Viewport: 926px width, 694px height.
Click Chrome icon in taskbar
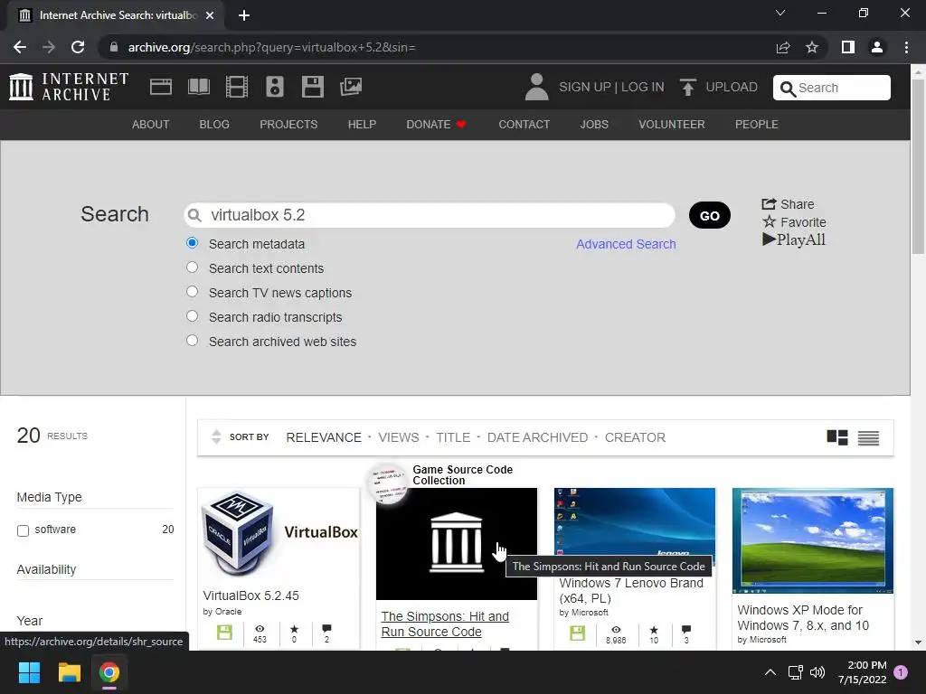click(109, 672)
